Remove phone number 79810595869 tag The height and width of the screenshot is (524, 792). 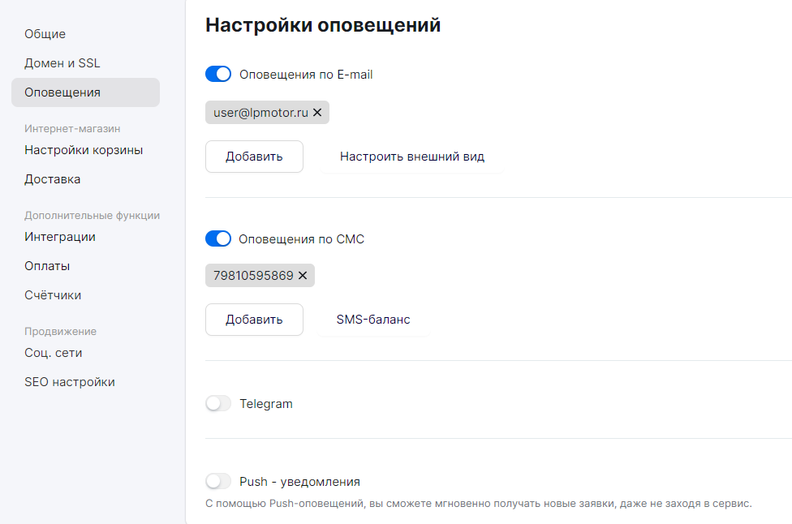(x=303, y=276)
